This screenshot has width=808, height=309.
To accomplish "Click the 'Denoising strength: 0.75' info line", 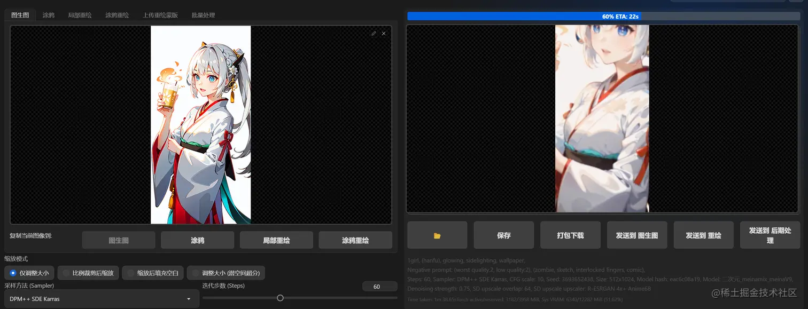I will pos(529,289).
